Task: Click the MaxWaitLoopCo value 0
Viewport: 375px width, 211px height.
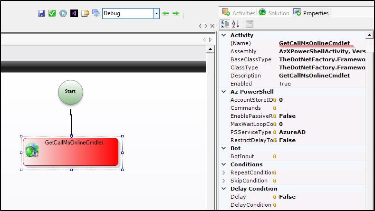Action: point(281,124)
